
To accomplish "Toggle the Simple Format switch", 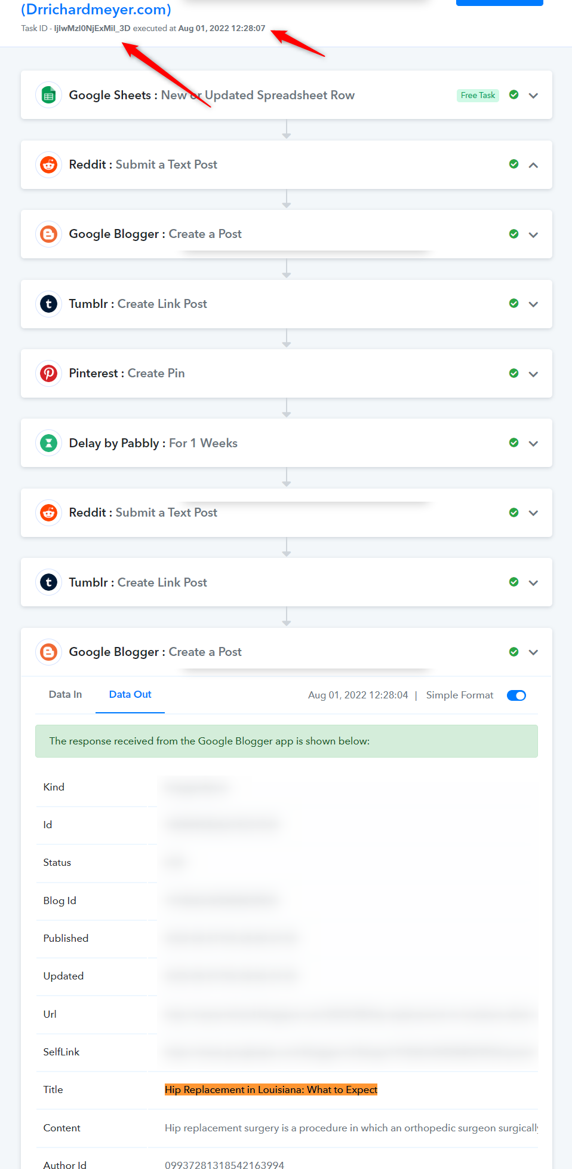I will (x=516, y=695).
